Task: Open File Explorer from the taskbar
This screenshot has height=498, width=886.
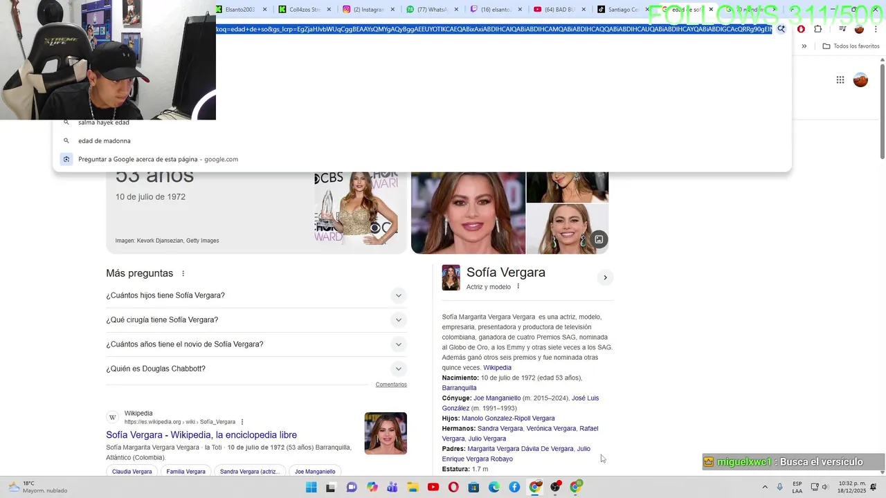Action: click(413, 488)
